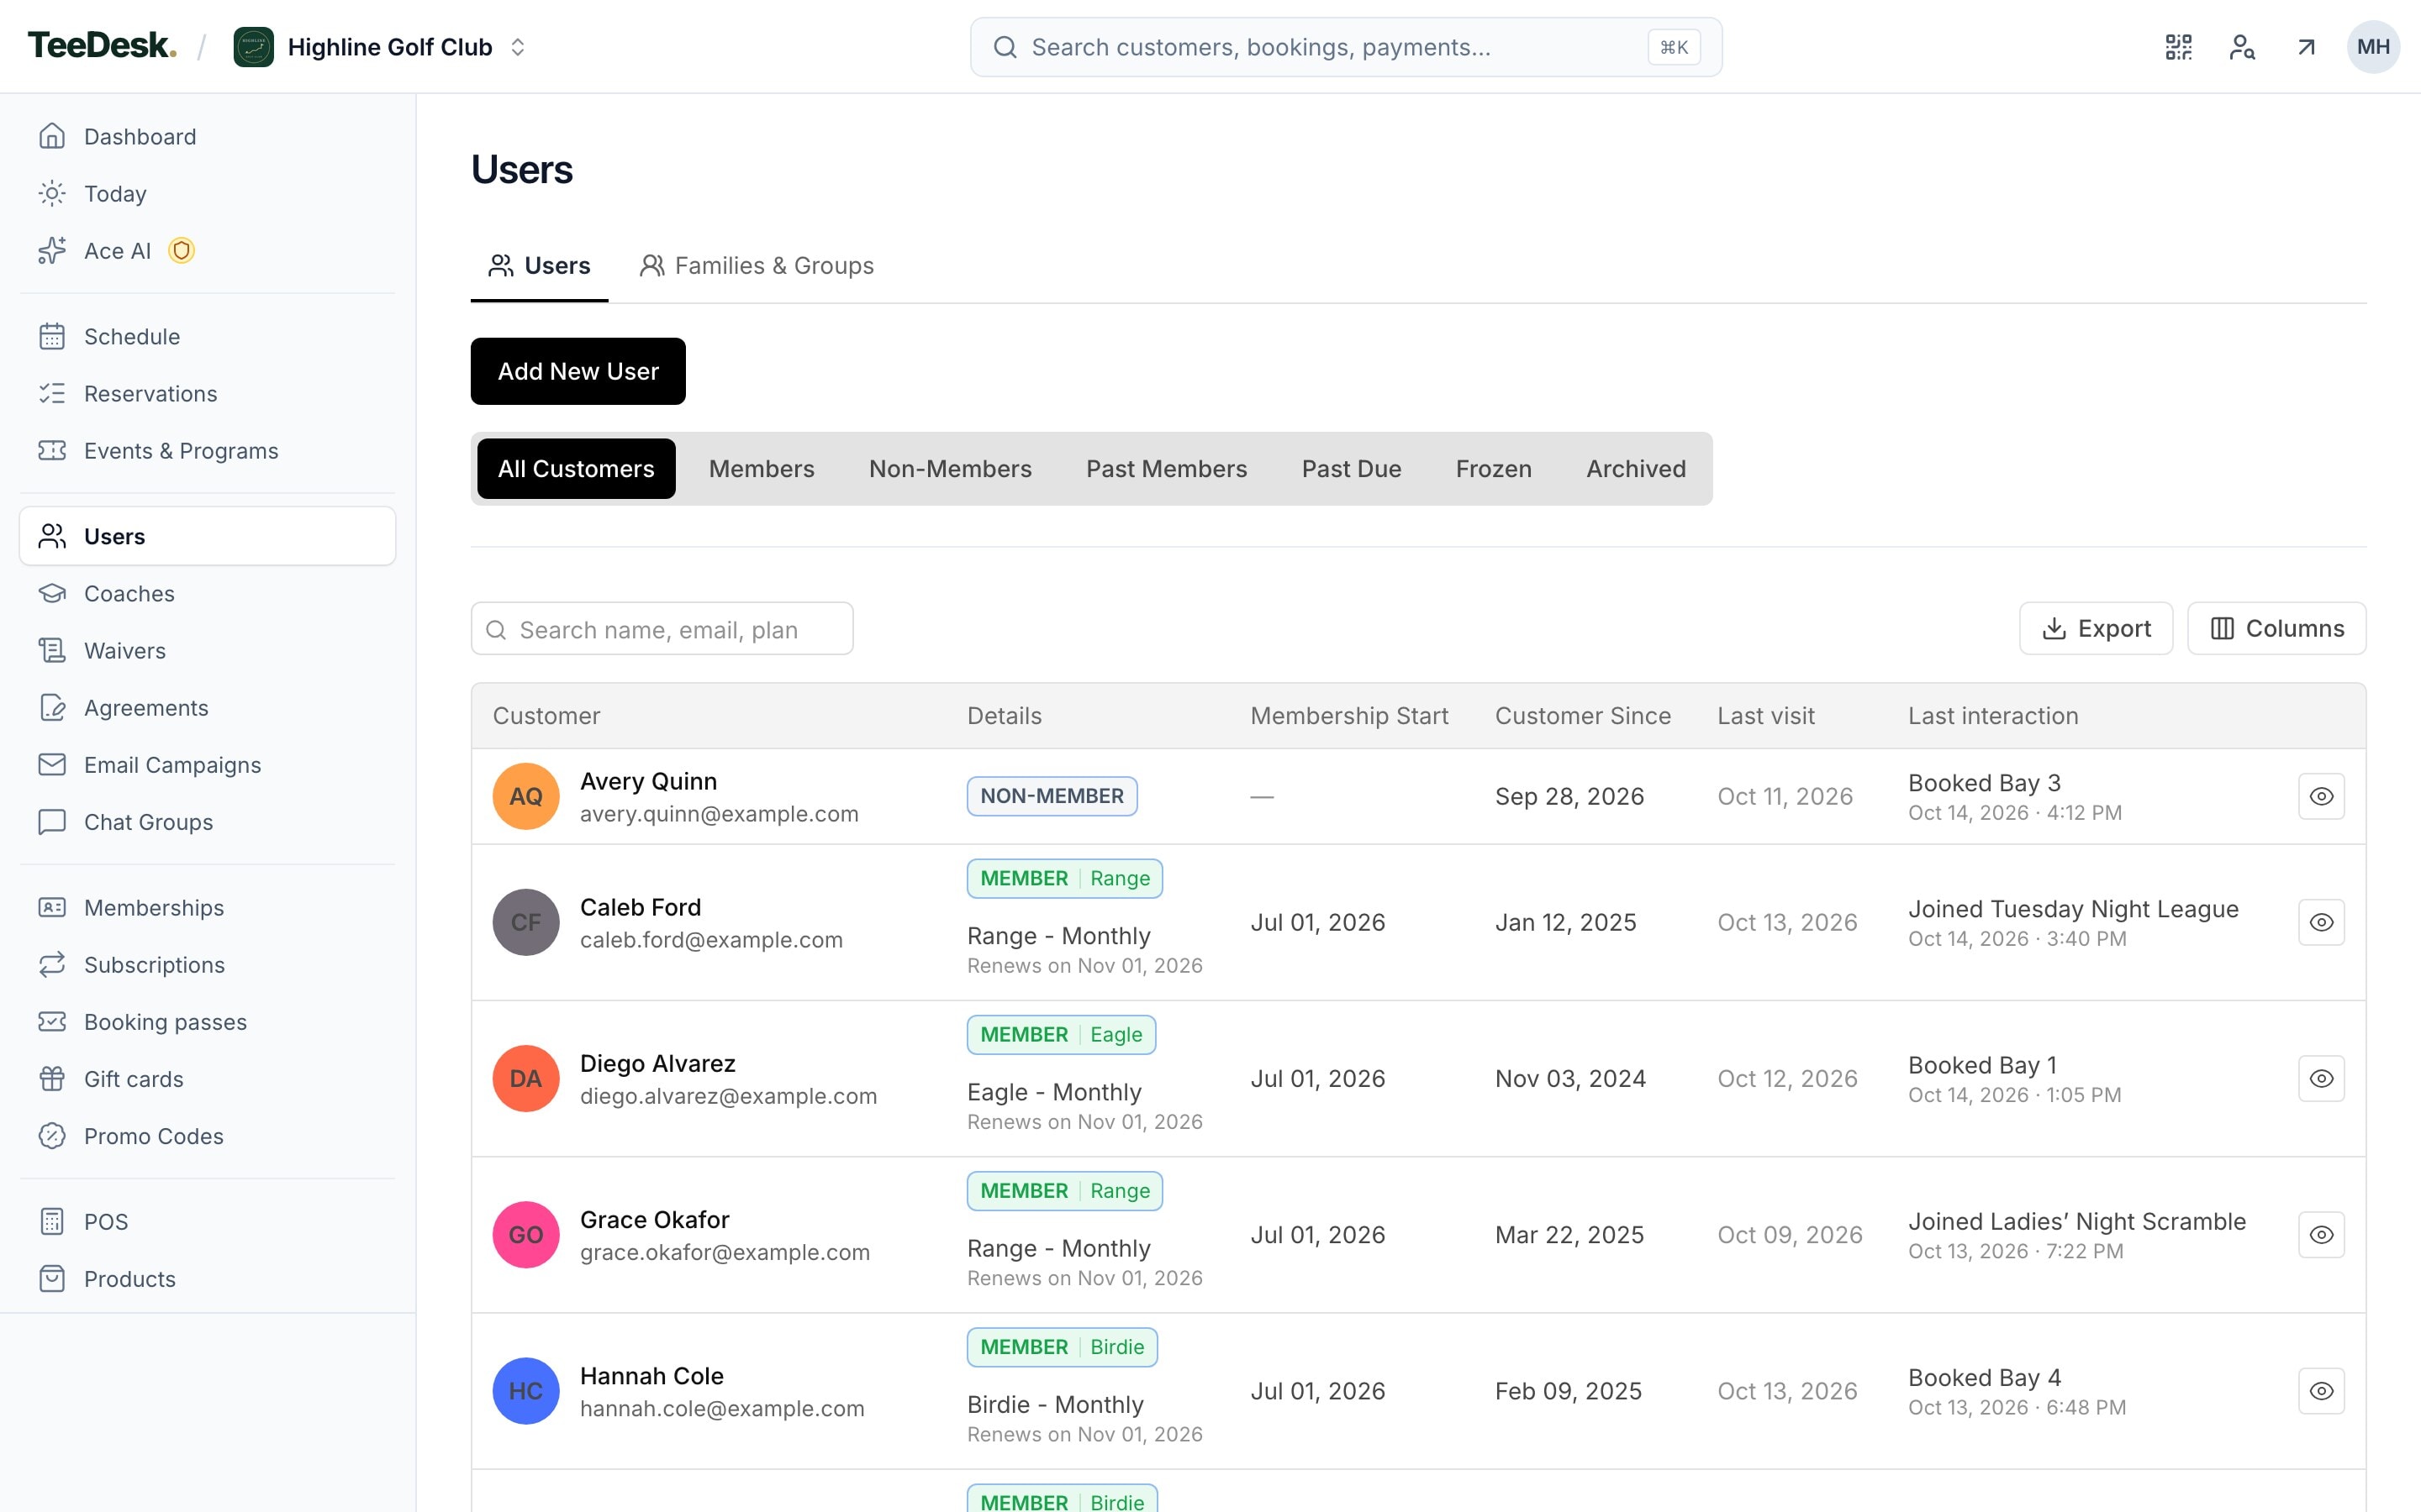This screenshot has height=1512, width=2421.
Task: Click the Membership Start column header
Action: [x=1348, y=716]
